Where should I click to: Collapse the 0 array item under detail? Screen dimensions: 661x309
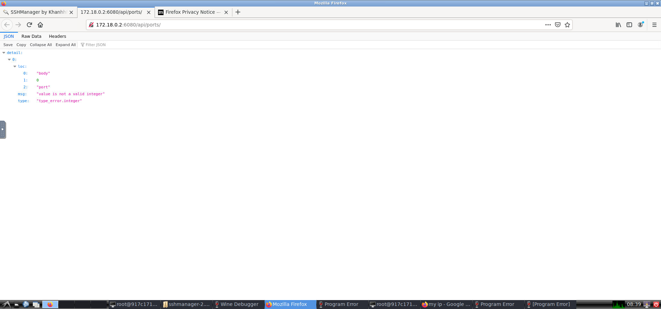click(x=9, y=59)
